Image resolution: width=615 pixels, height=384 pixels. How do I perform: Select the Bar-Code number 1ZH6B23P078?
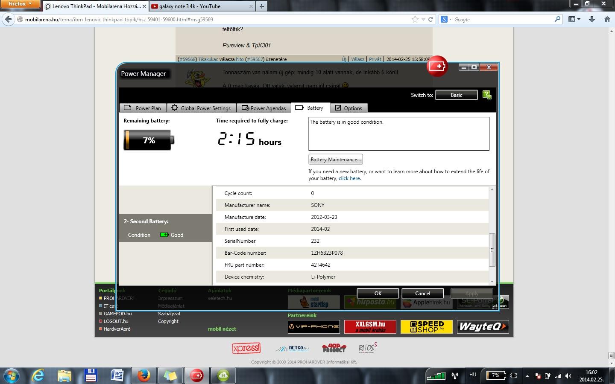tap(327, 253)
